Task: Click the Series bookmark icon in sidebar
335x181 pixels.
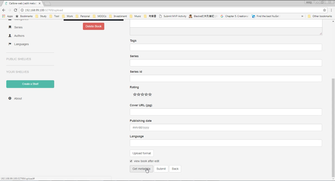Action: (10, 27)
